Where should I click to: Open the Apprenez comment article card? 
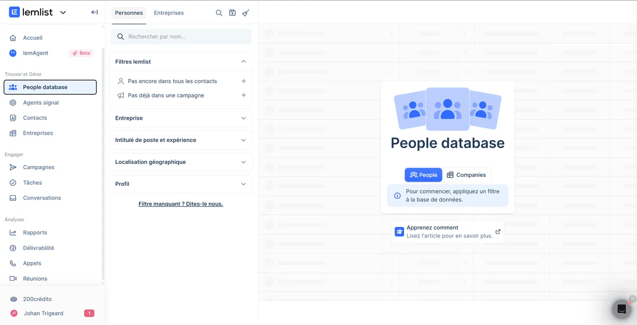(448, 232)
